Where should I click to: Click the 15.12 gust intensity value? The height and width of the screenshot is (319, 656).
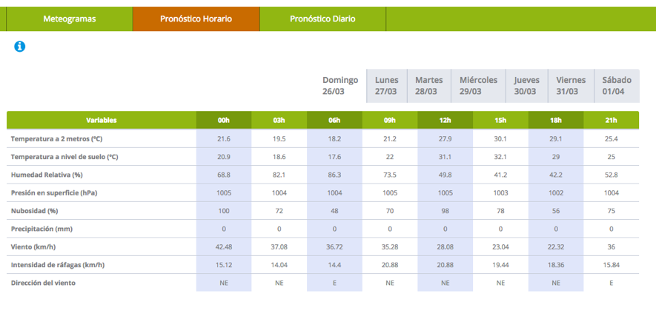(x=224, y=265)
